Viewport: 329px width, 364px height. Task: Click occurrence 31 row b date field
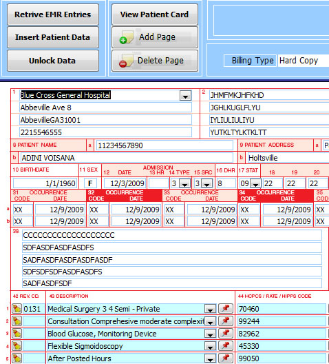click(60, 221)
